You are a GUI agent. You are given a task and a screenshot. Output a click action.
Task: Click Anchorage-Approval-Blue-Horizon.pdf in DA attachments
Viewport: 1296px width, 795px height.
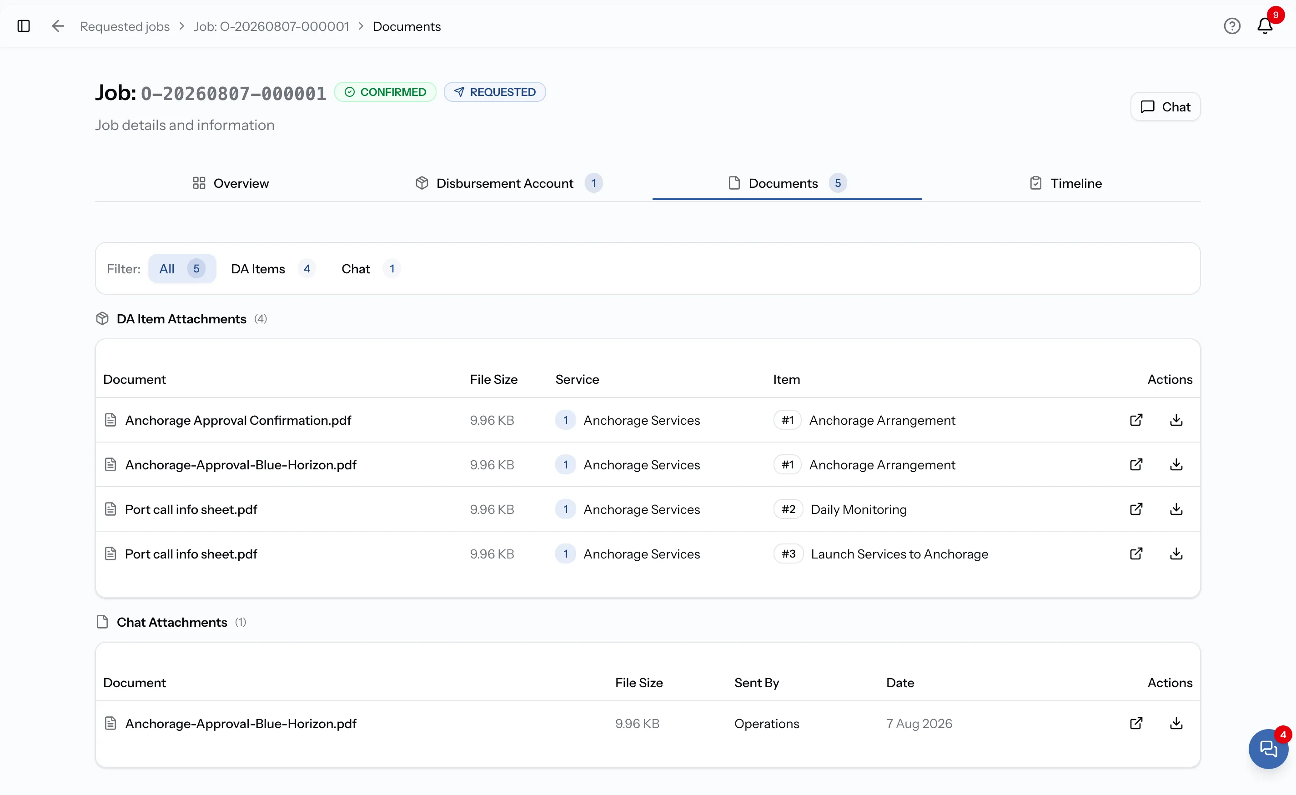241,464
